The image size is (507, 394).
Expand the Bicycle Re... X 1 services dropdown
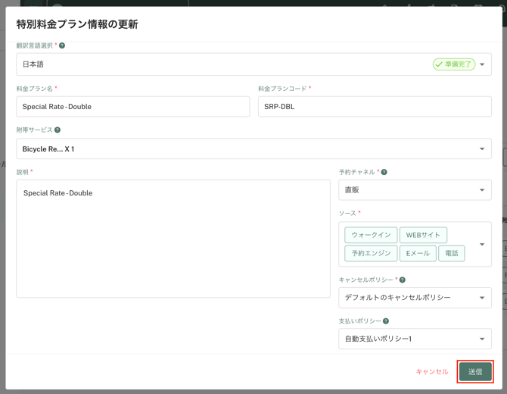coord(482,149)
